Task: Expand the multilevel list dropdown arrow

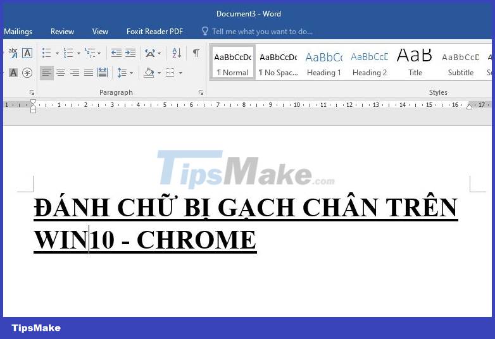Action: pos(99,53)
